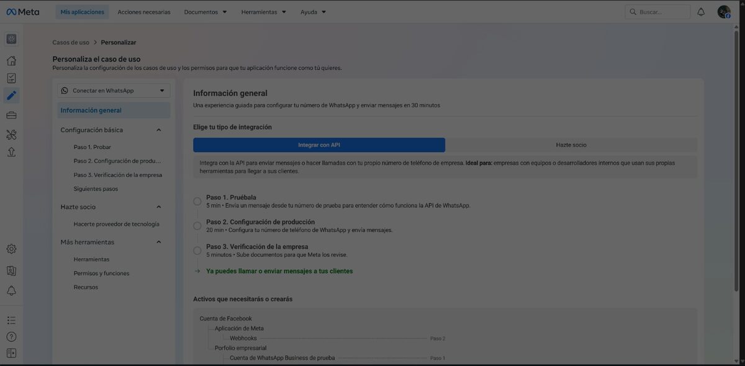Switch to the Hazte socio integration tab
This screenshot has height=366, width=745.
(x=571, y=145)
